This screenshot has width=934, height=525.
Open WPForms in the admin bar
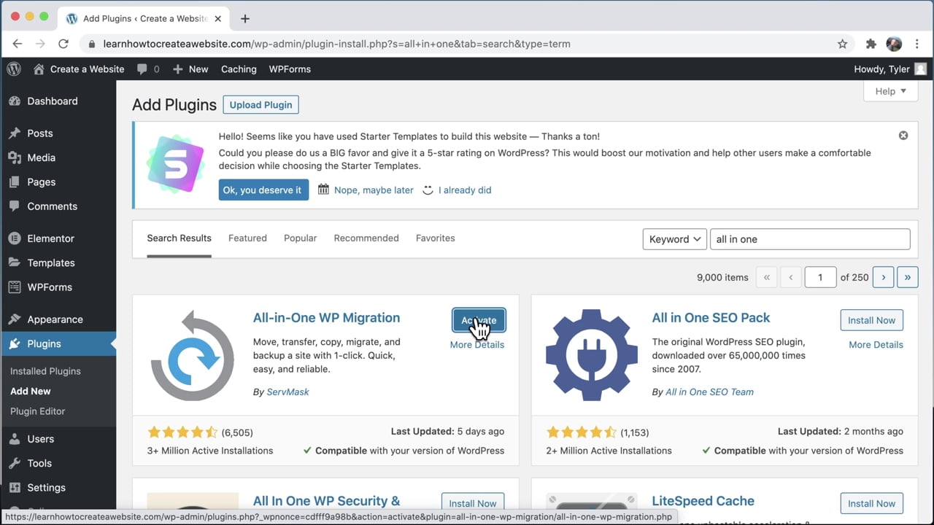pyautogui.click(x=290, y=69)
